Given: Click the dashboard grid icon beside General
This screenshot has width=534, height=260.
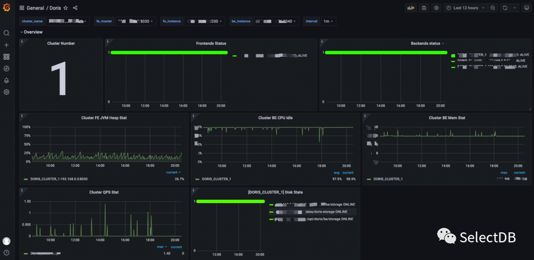Looking at the screenshot, I should [22, 8].
